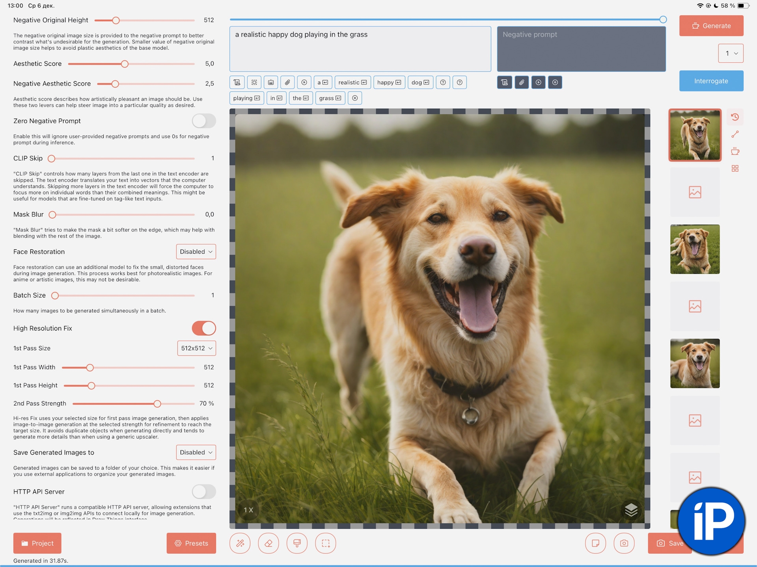Choose the paint brush tool

(x=297, y=543)
